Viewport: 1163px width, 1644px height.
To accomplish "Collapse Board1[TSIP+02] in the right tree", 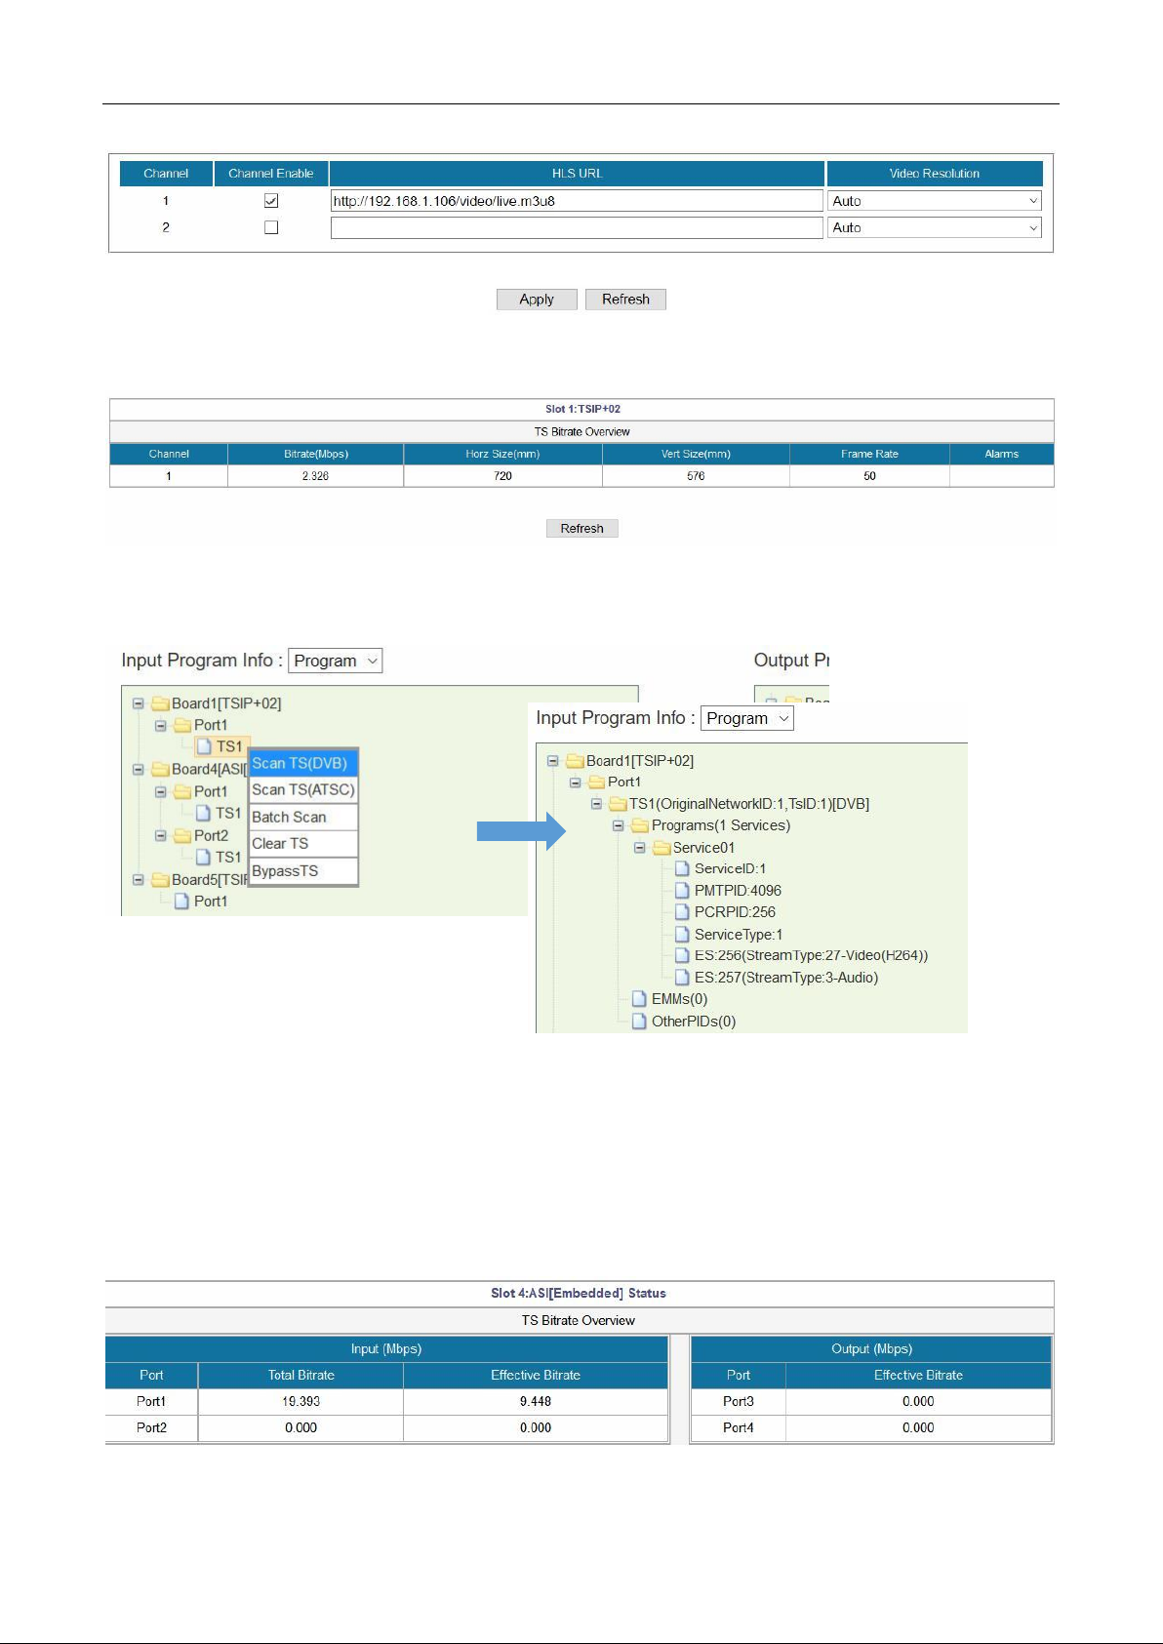I will 553,760.
